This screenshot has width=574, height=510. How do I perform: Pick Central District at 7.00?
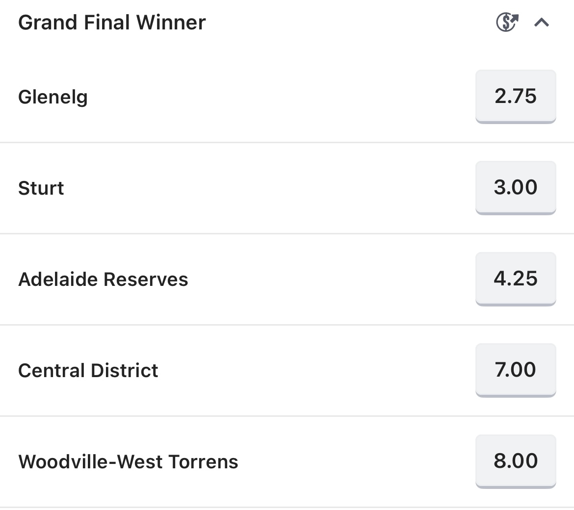pos(516,370)
